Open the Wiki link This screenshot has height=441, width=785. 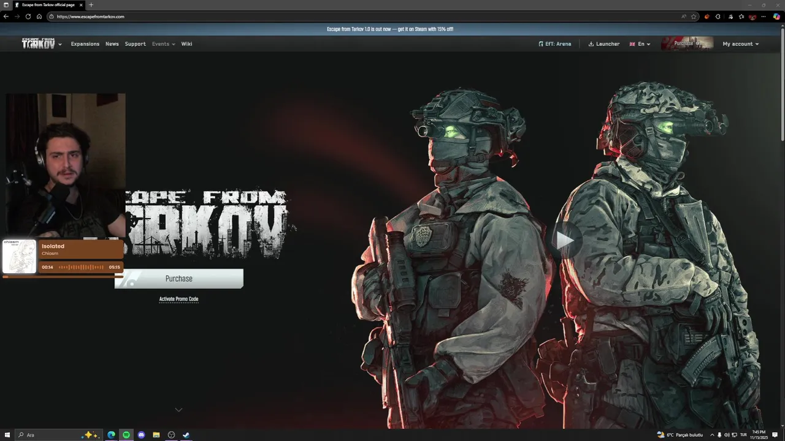coord(186,44)
